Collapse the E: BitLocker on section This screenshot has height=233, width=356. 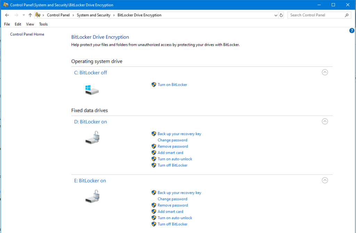click(325, 180)
